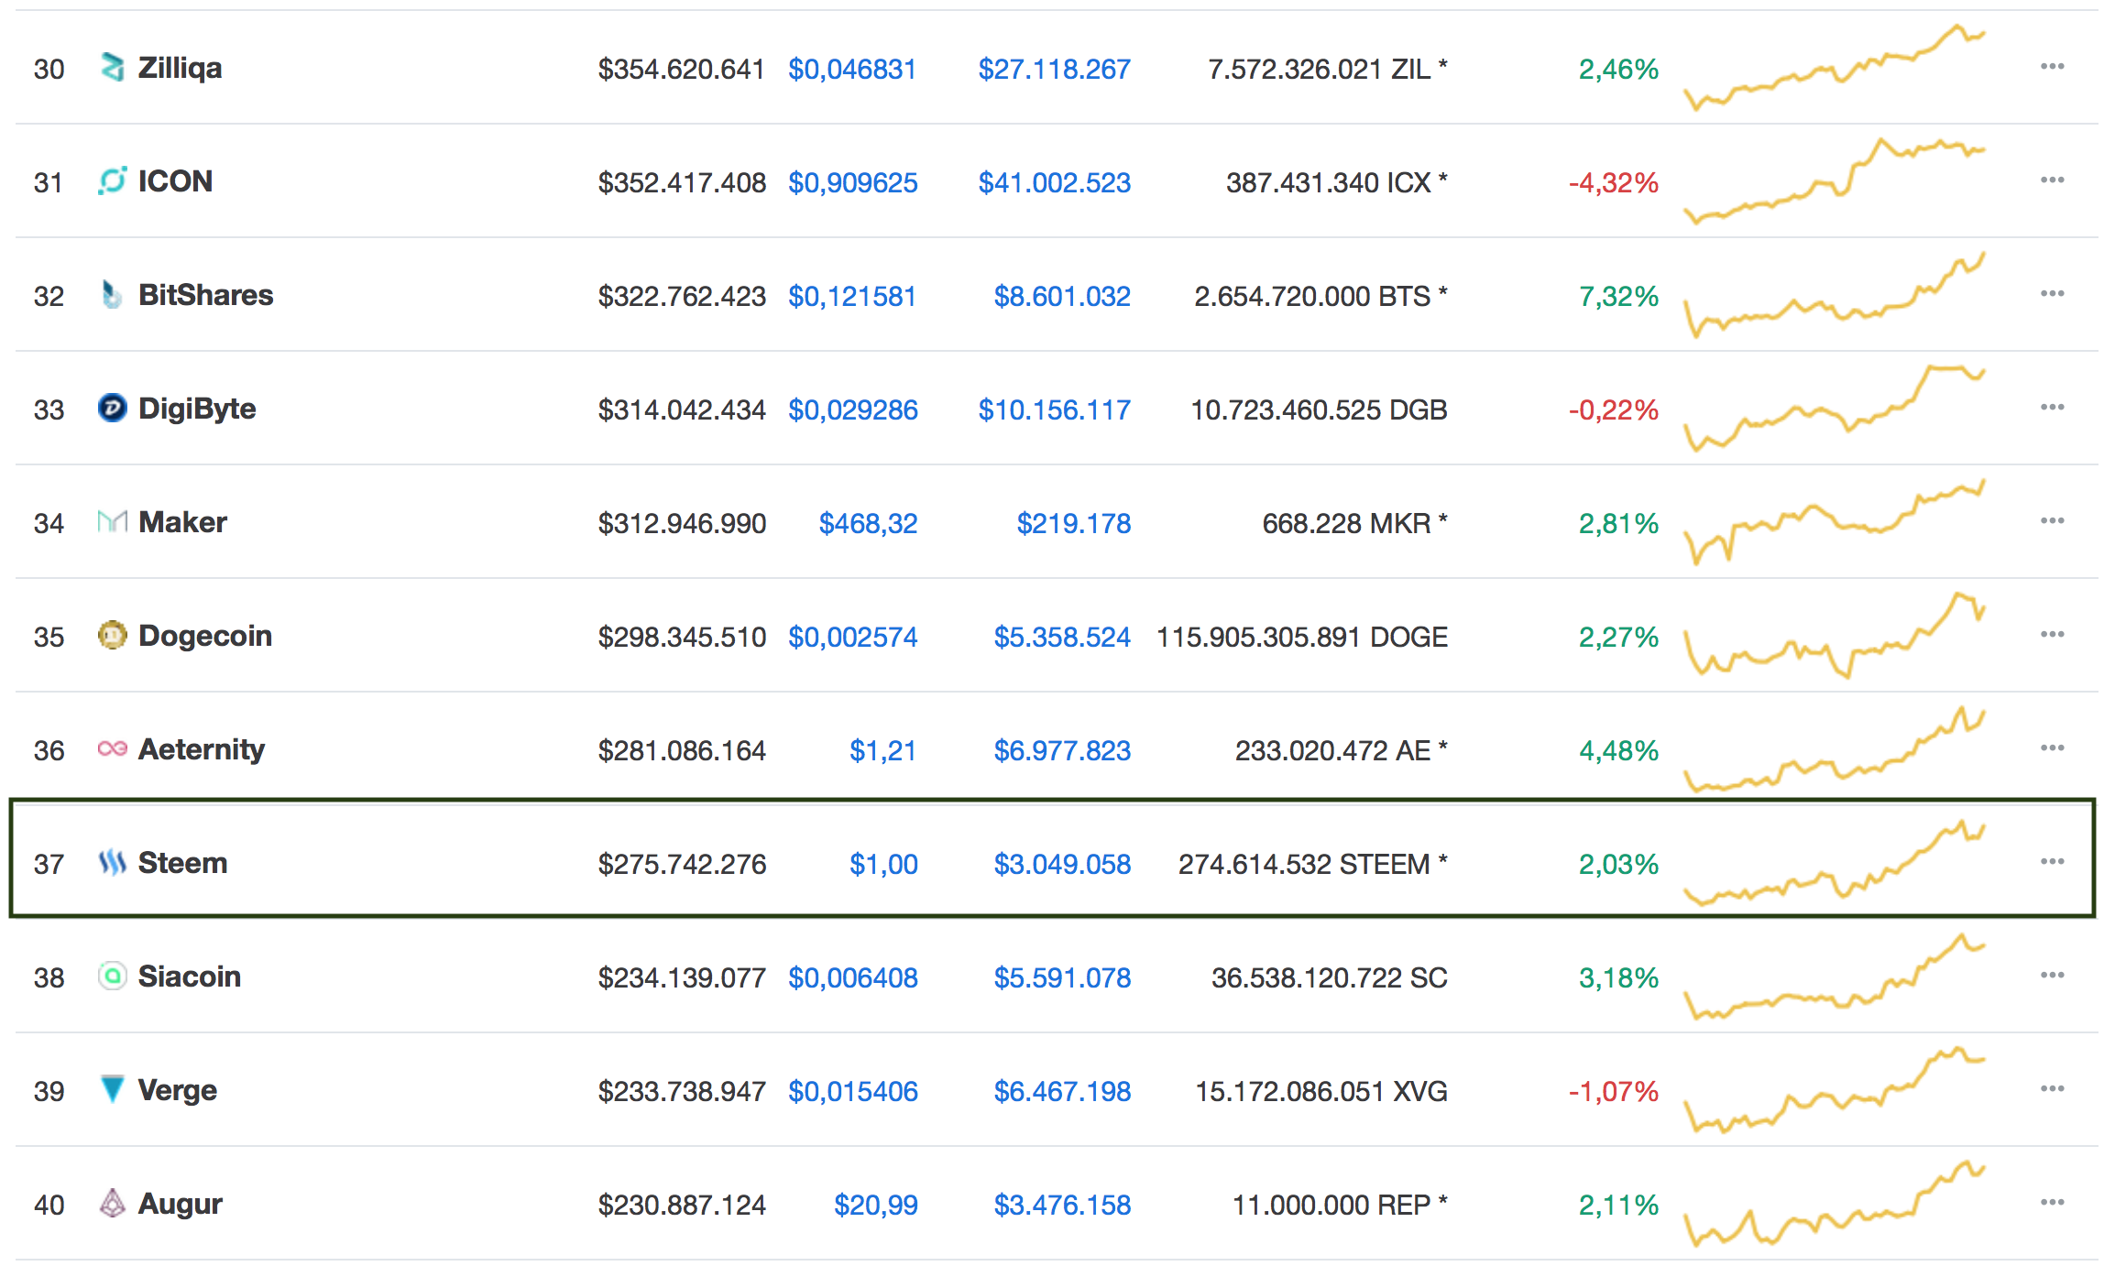Click the ICON coin logo icon
The width and height of the screenshot is (2115, 1266).
112,180
